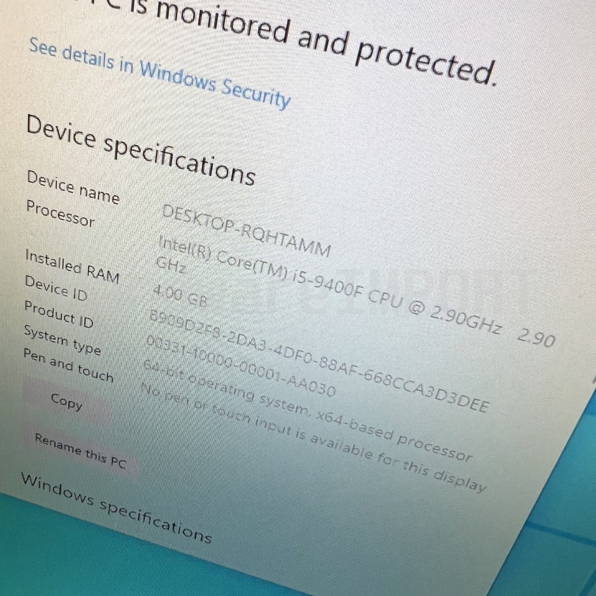Select the No pen or touch input text

[313, 438]
